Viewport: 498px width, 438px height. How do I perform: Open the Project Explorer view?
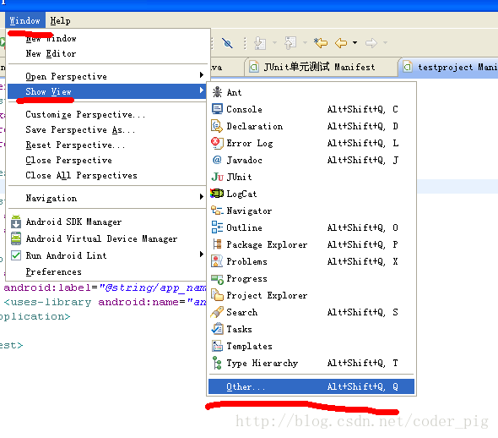click(x=311, y=295)
